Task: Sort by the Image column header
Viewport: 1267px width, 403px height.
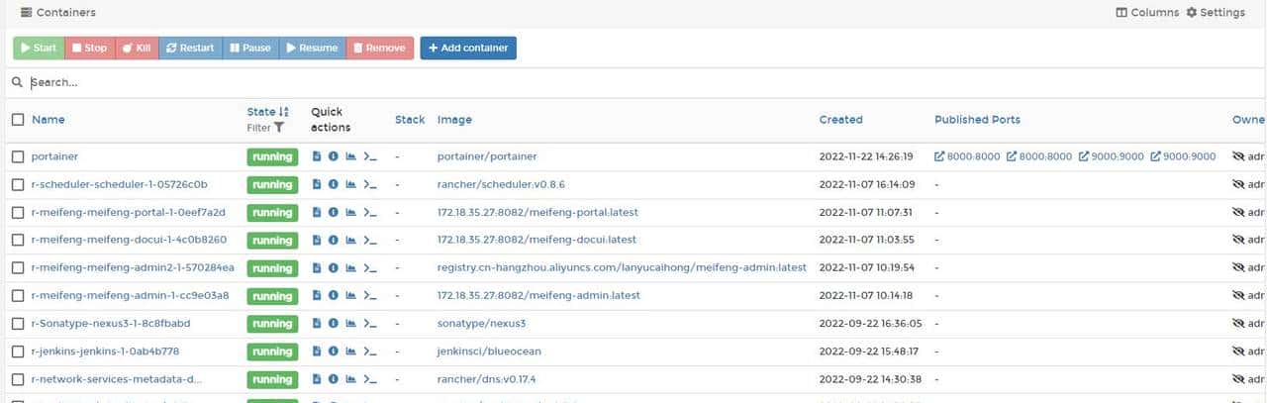Action: pos(454,120)
